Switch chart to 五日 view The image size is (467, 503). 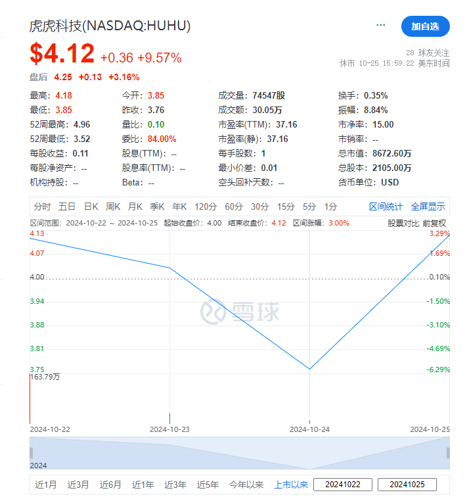pyautogui.click(x=67, y=206)
